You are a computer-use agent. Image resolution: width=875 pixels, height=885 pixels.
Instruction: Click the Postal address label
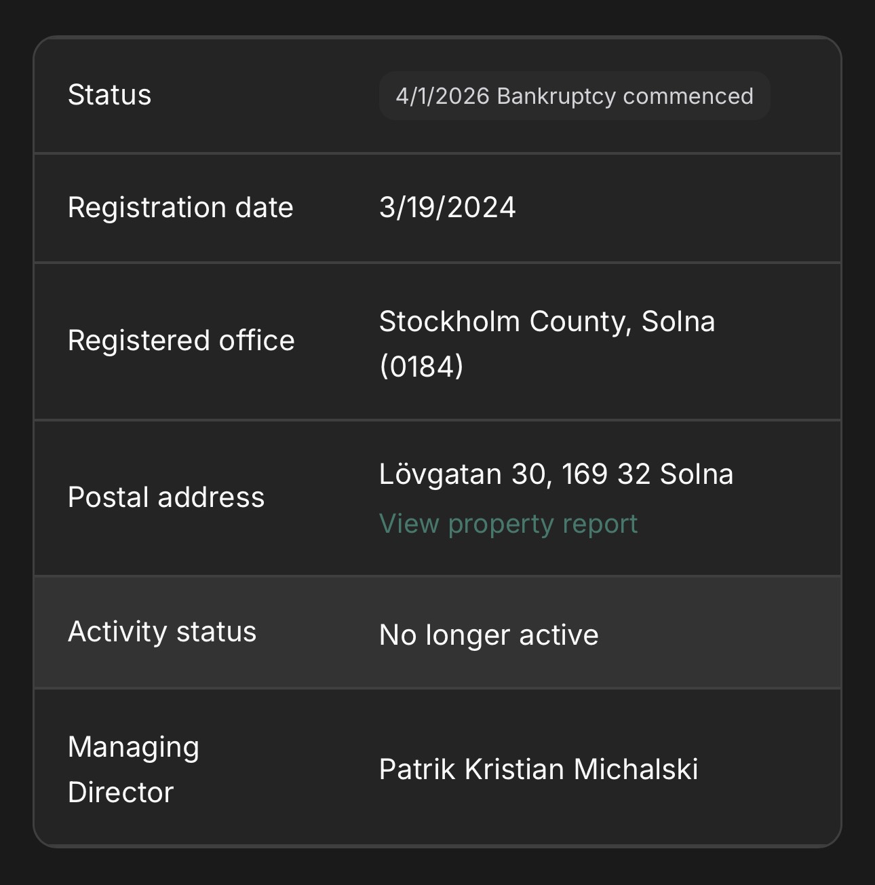point(166,497)
